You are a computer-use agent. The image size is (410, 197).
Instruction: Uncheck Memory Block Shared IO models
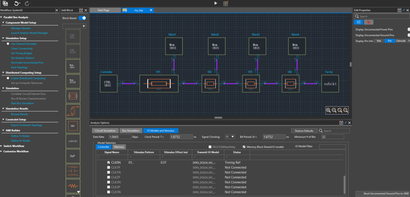244,147
